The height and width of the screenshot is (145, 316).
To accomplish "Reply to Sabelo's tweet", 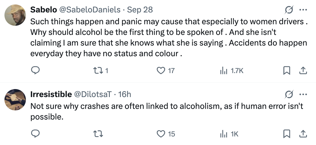I will (35, 70).
